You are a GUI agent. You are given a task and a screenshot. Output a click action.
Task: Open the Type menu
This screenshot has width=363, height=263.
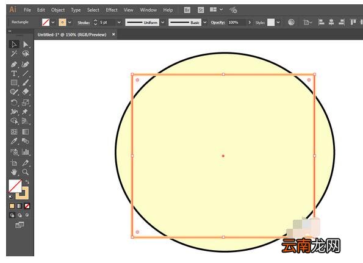pos(76,10)
